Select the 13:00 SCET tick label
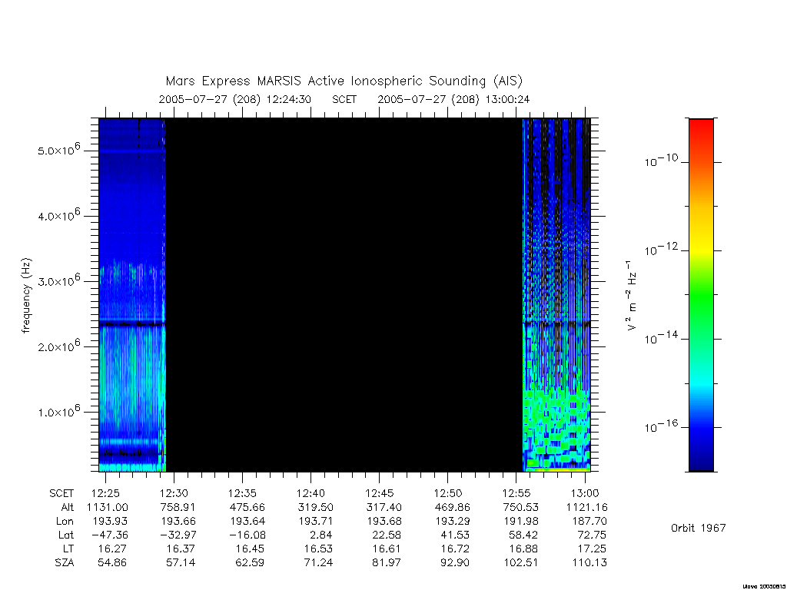The width and height of the screenshot is (787, 590). (585, 493)
